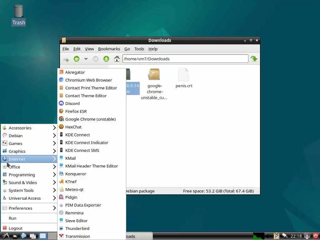The height and width of the screenshot is (240, 320).
Task: Open Contact Theme Editor icon
Action: click(x=61, y=96)
